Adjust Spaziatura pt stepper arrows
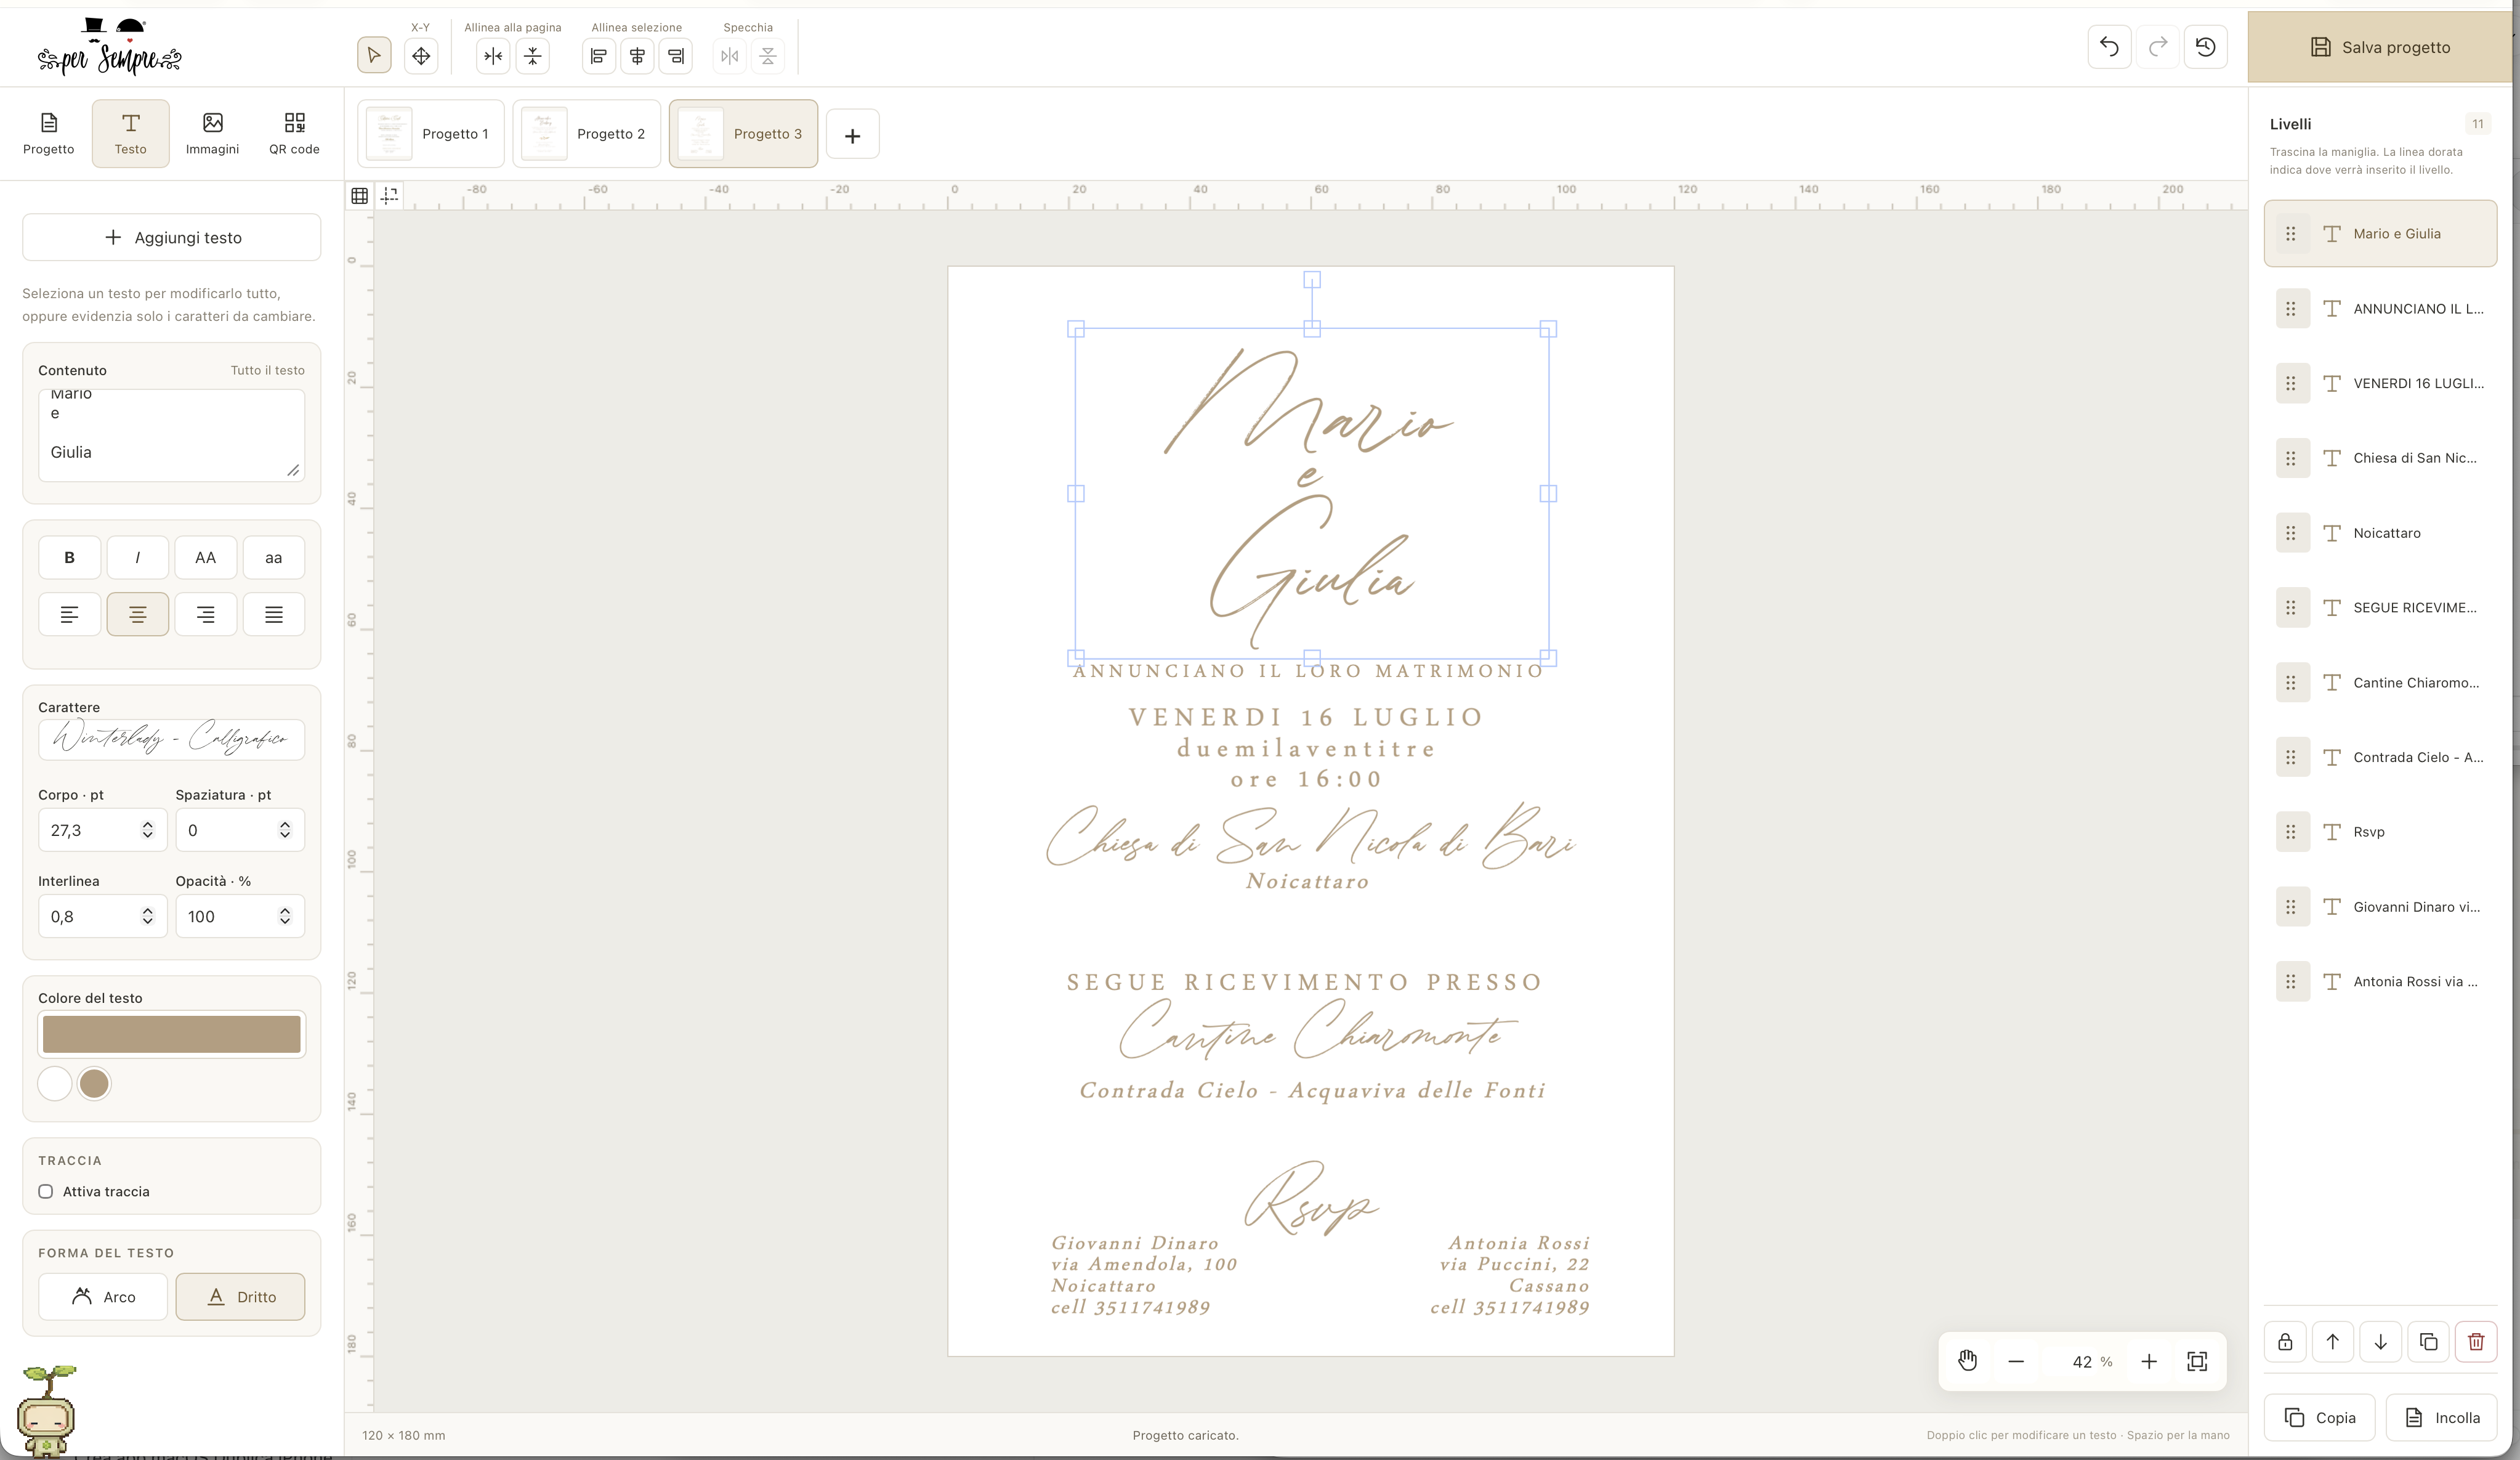2520x1460 pixels. point(285,830)
